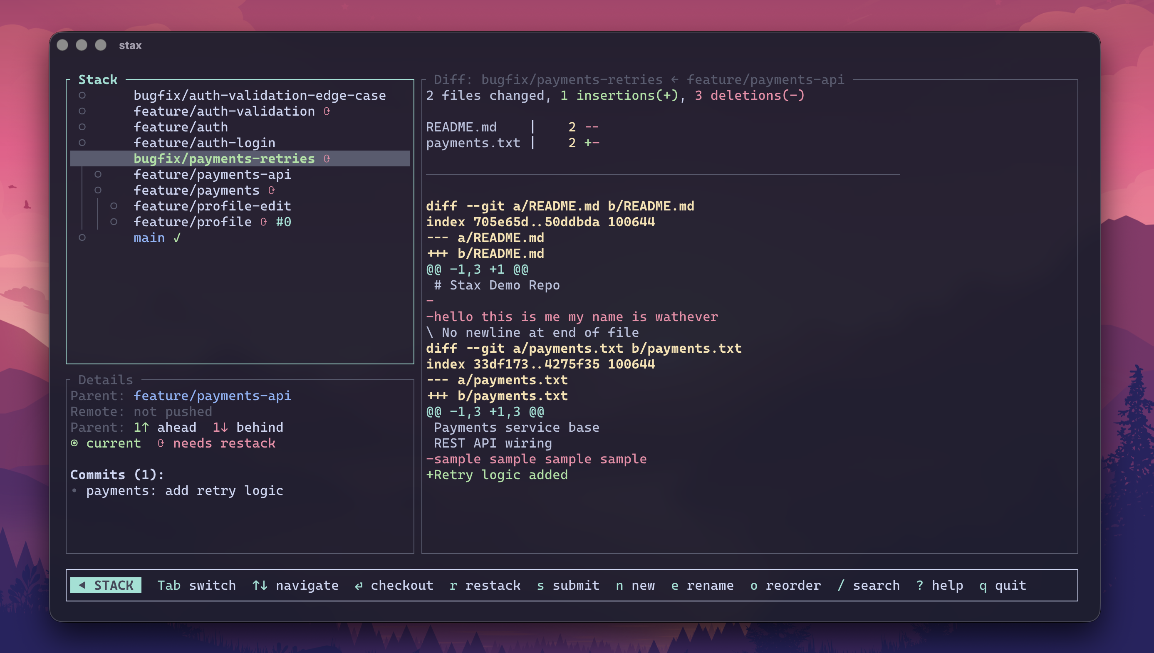Select branch circle for bugfix/auth-validation-edge-case
1154x653 pixels.
tap(82, 95)
